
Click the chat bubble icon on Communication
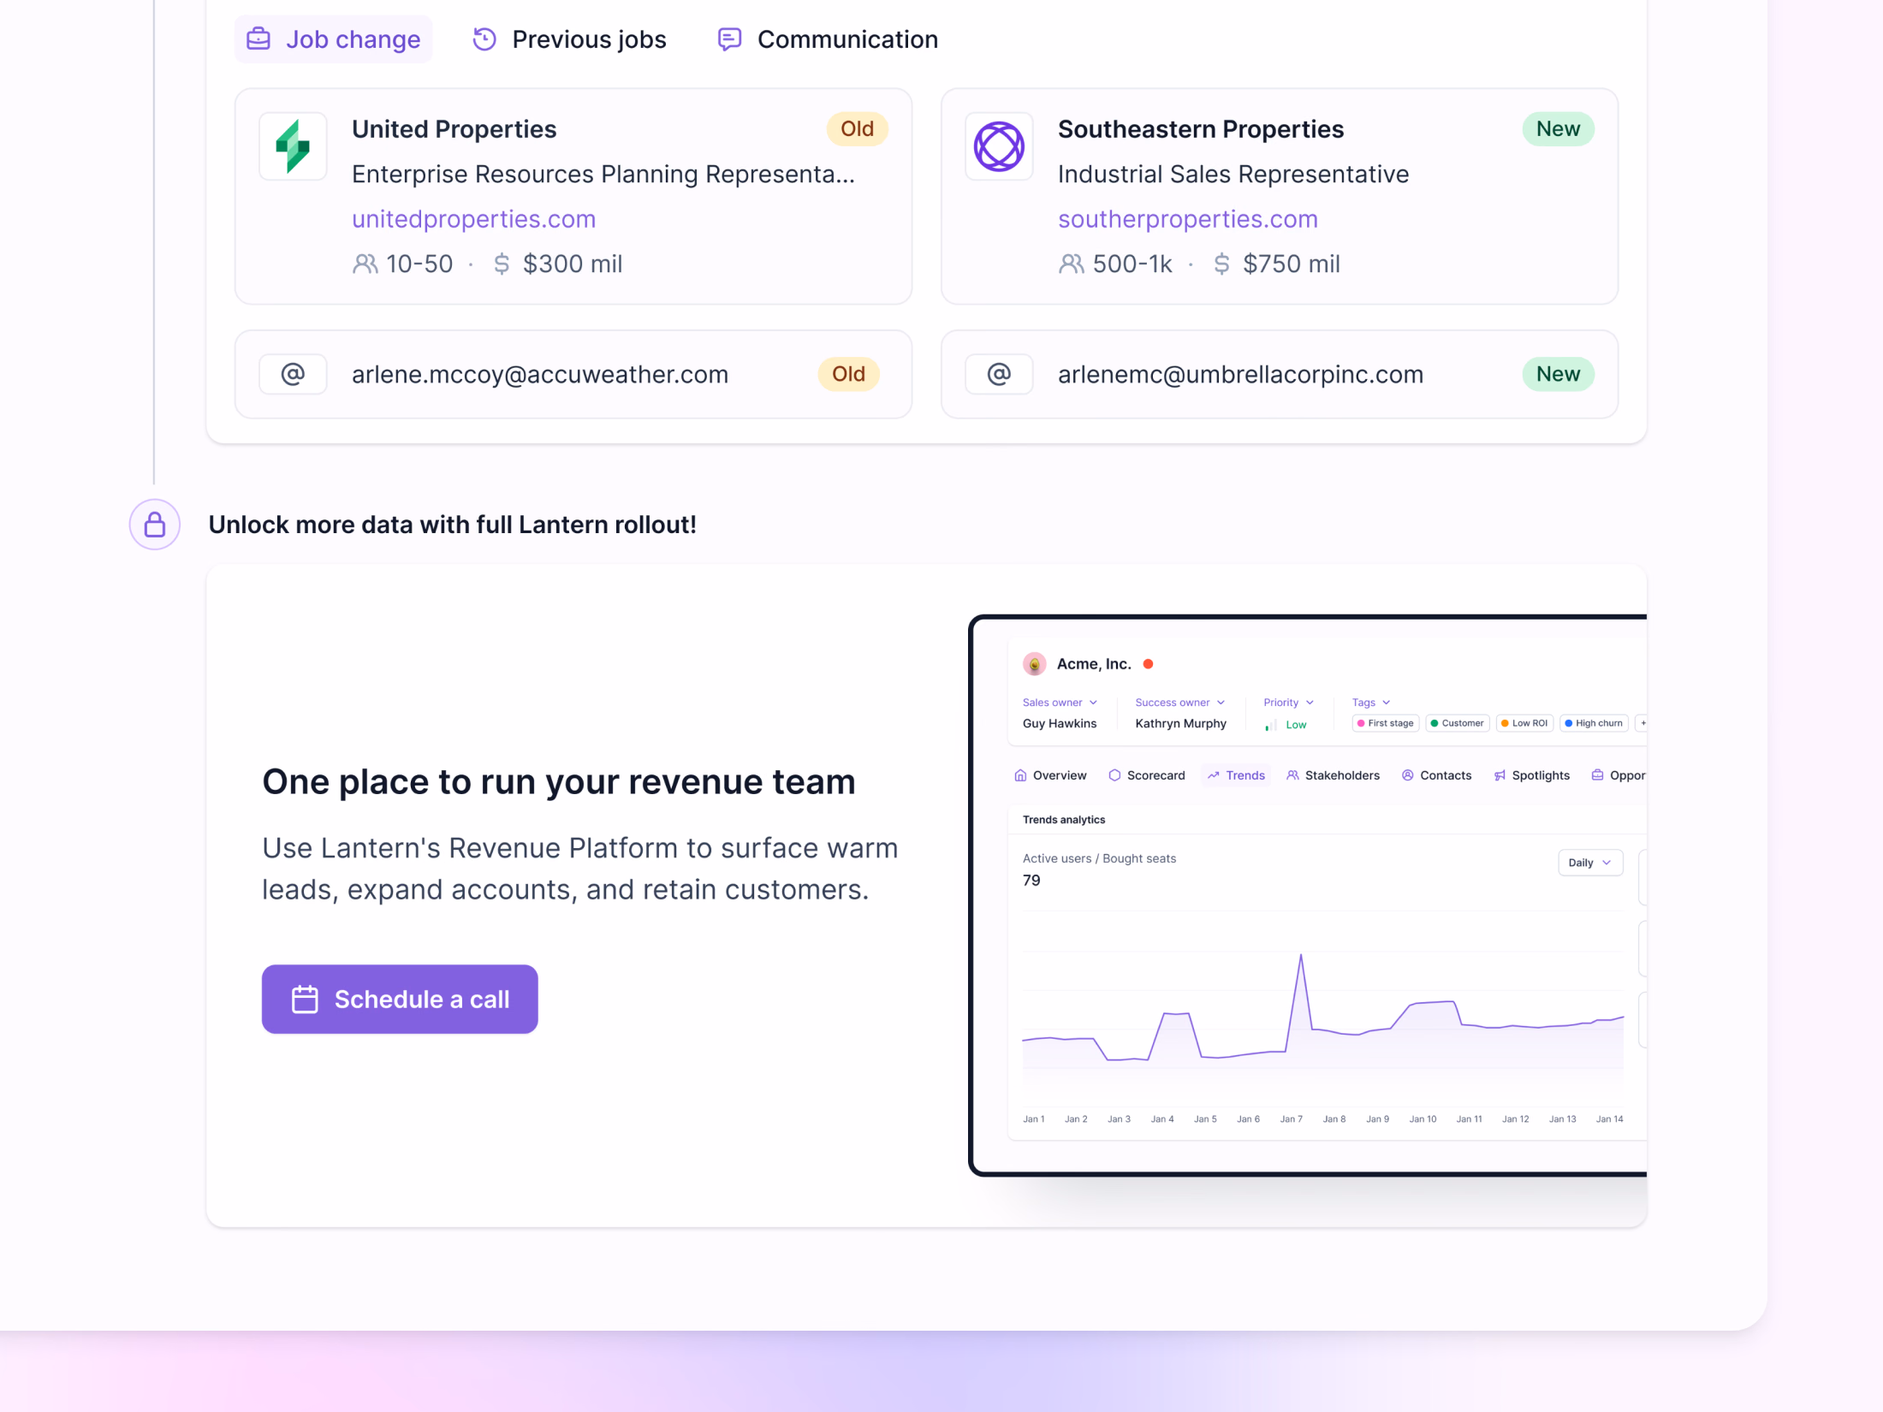[x=729, y=39]
